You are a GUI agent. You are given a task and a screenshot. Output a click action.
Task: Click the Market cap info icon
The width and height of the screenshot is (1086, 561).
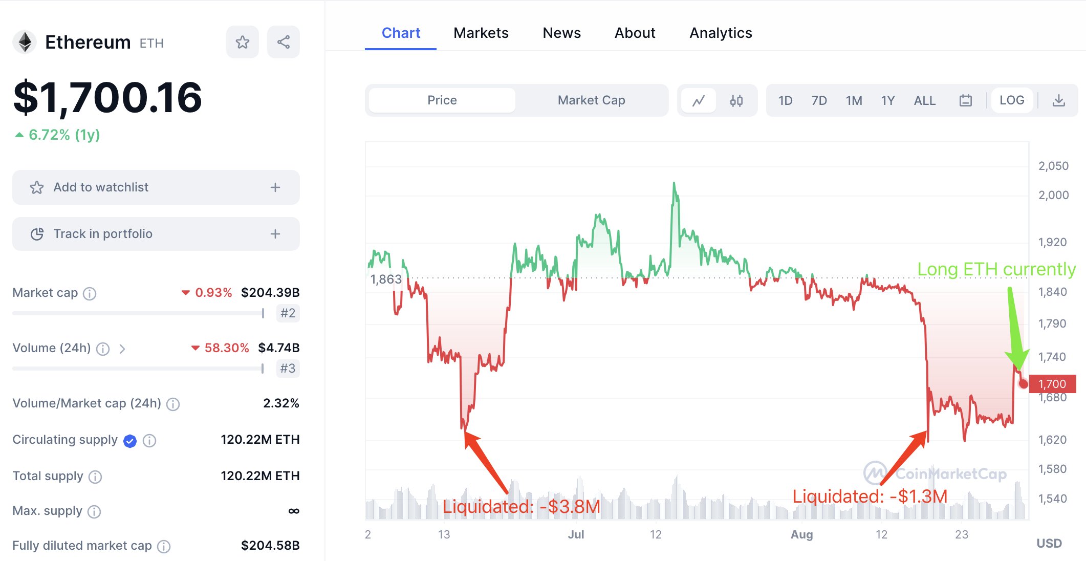click(90, 293)
